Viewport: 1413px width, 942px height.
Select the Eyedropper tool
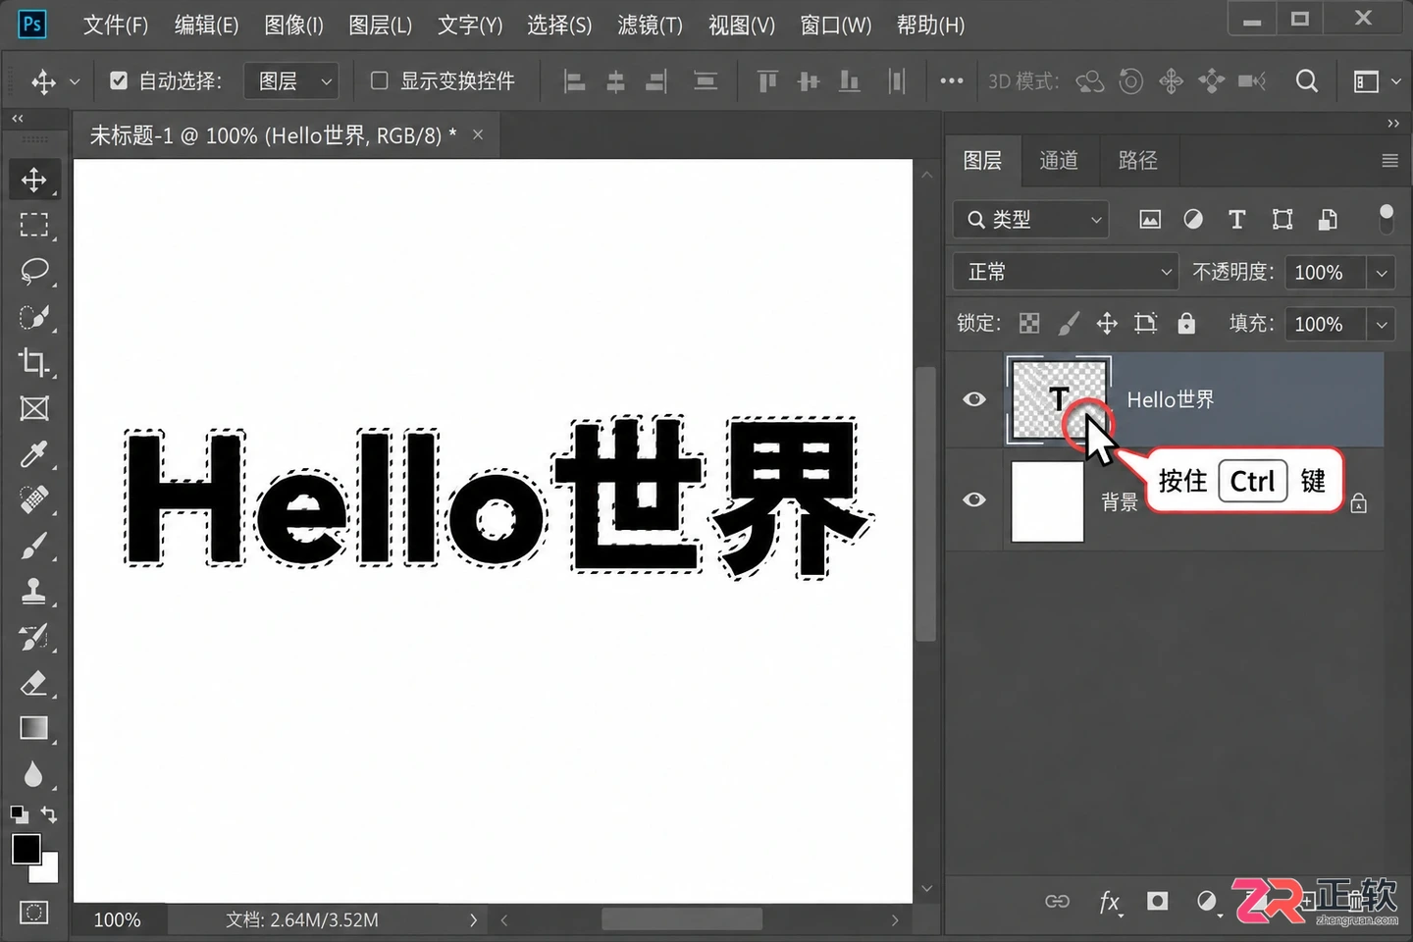click(34, 454)
